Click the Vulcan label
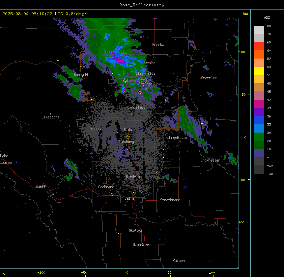284x277 pixels. pos(179,261)
